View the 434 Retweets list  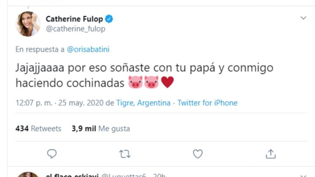pos(38,129)
